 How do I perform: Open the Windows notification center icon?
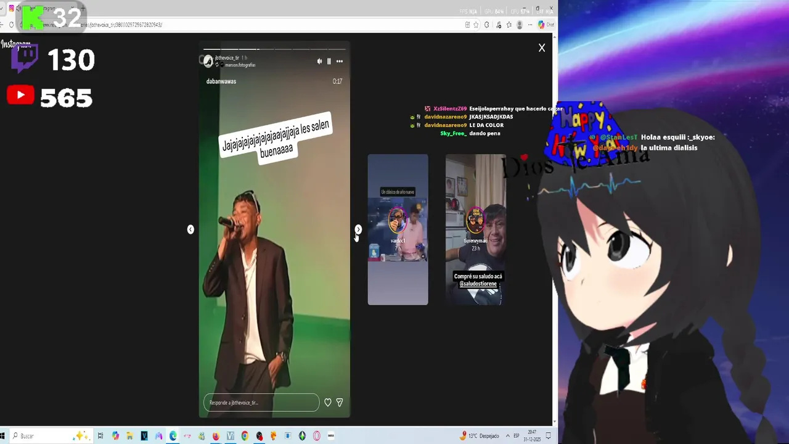(x=547, y=436)
